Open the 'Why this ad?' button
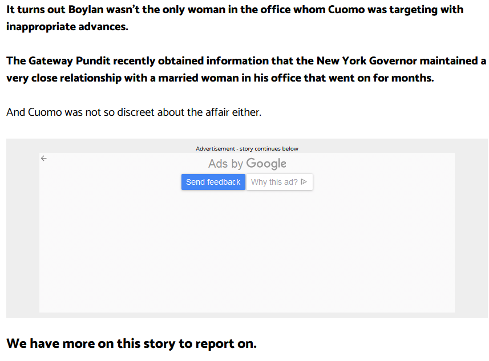 pos(280,182)
